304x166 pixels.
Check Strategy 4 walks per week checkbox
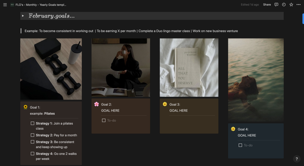tap(32, 154)
